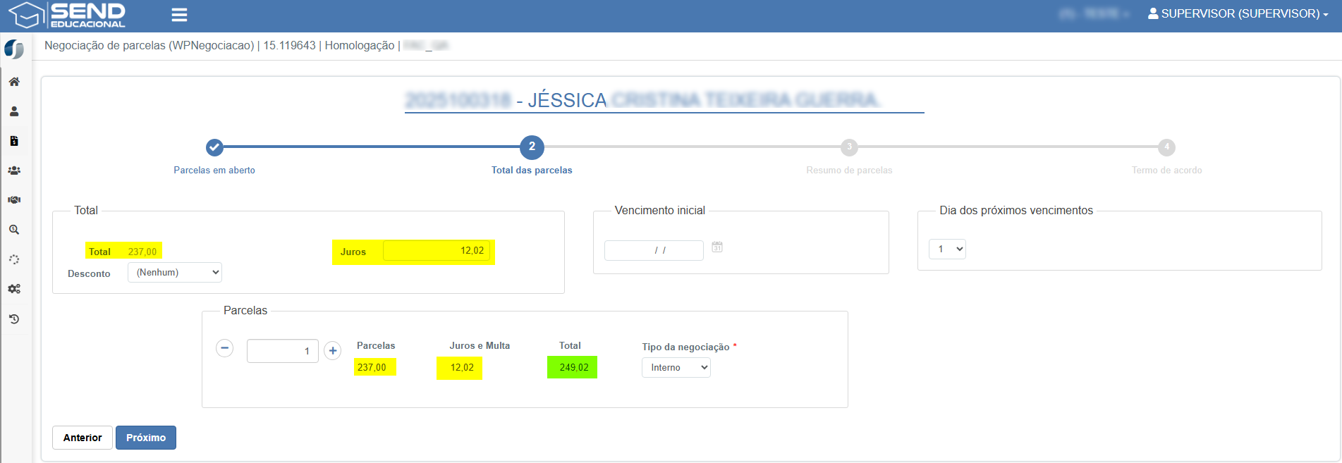Go to Parcelas em aberto step

(214, 147)
